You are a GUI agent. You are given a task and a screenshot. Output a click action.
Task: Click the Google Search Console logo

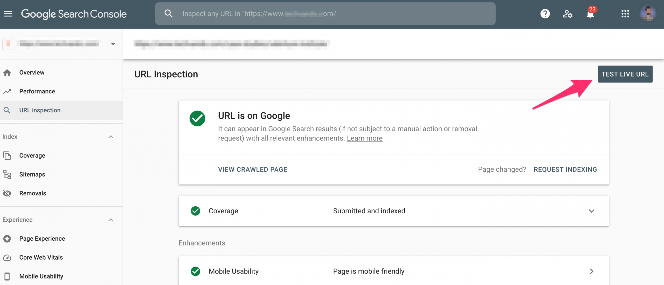tap(74, 14)
